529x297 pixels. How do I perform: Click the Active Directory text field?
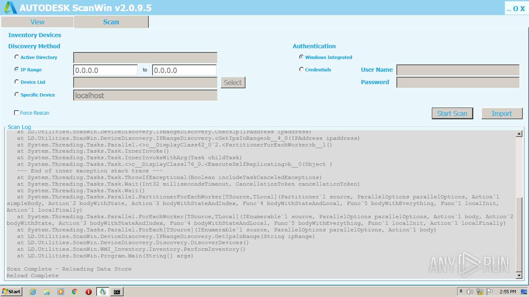145,58
